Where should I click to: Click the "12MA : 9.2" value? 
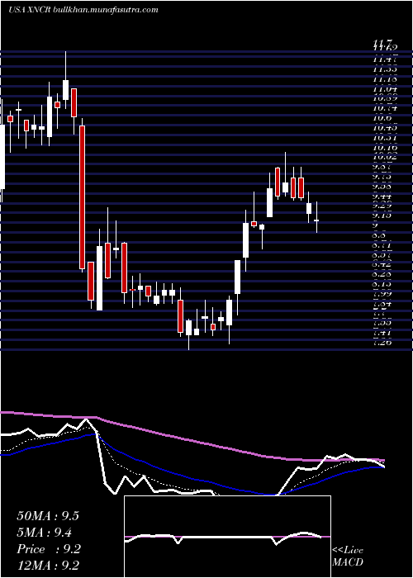point(48,565)
